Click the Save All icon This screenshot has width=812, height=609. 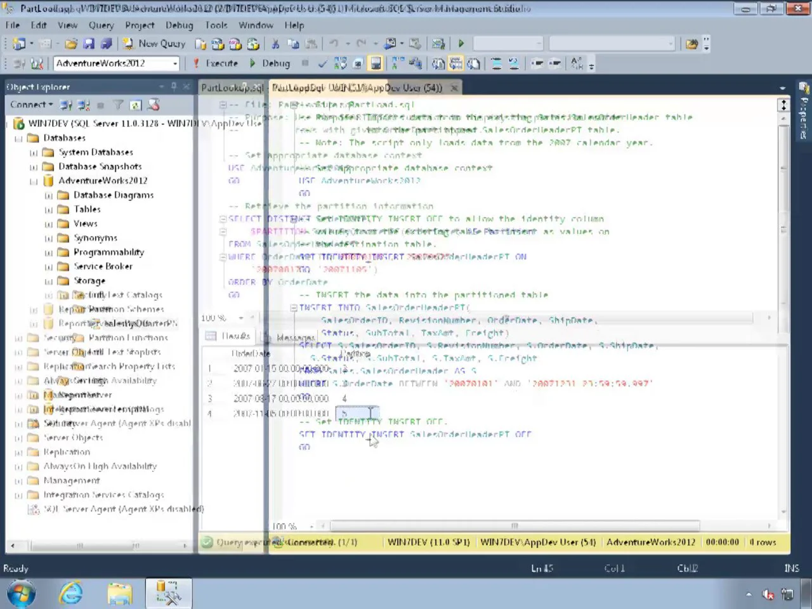tap(106, 44)
